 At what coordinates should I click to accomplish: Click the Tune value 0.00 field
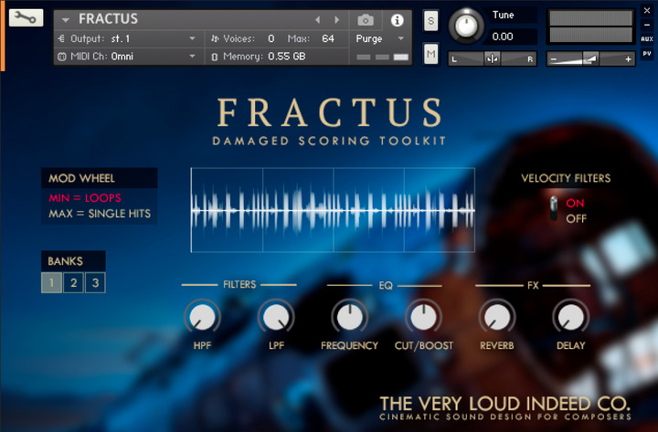click(x=512, y=37)
